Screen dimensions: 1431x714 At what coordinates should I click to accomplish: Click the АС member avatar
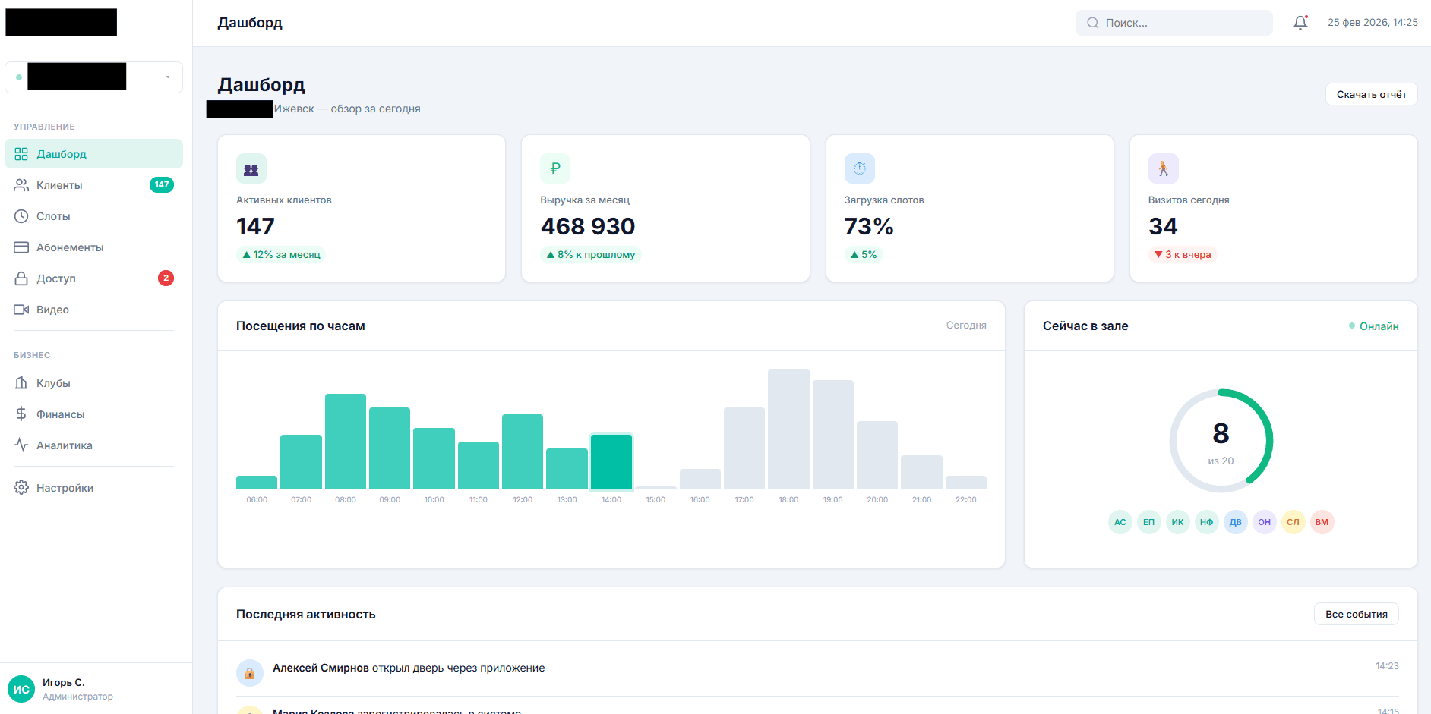pyautogui.click(x=1120, y=521)
